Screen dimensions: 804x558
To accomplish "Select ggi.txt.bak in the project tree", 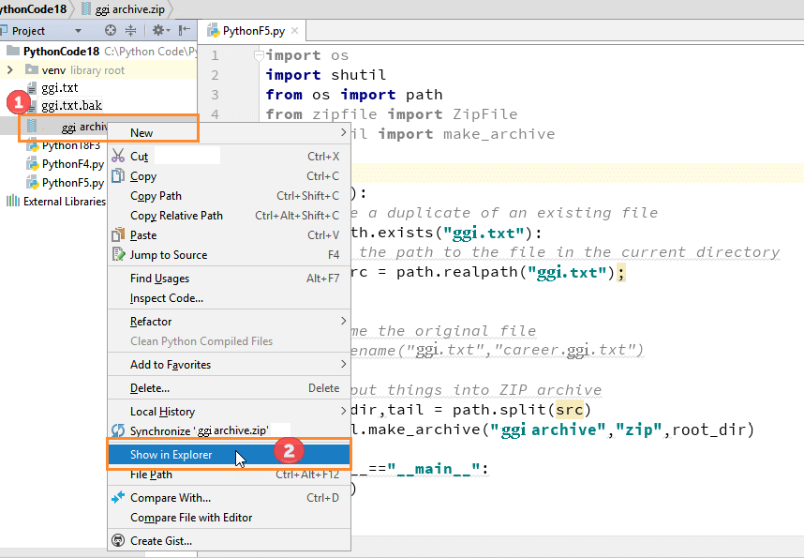I will click(x=71, y=105).
